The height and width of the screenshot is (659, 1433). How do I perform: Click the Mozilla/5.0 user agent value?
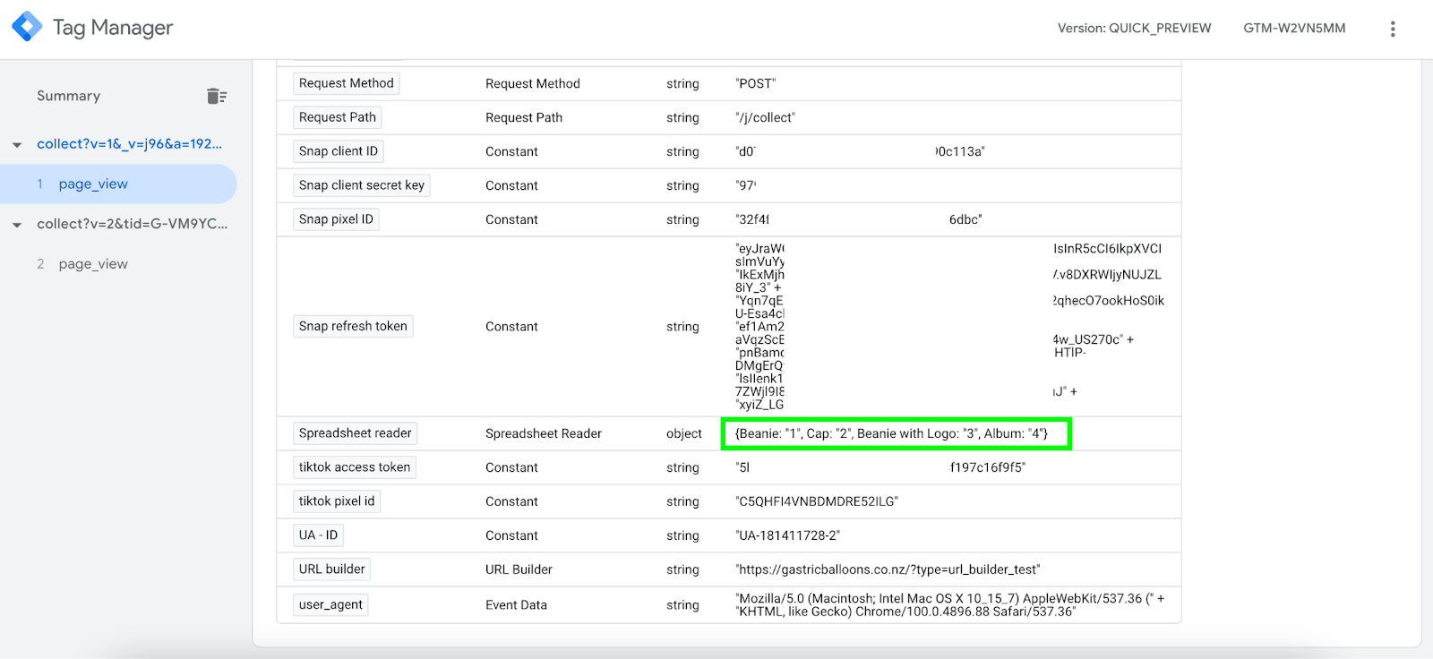coord(949,605)
